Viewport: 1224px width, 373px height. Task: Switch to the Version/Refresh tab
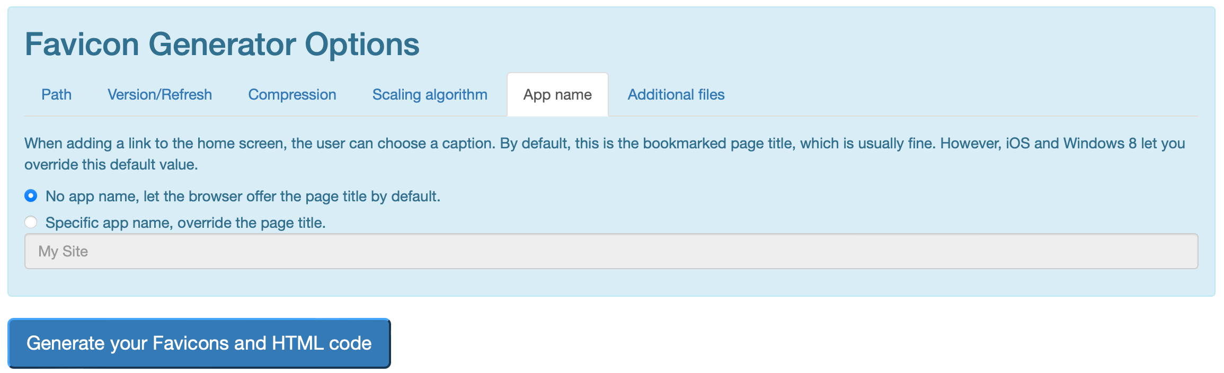pos(159,94)
